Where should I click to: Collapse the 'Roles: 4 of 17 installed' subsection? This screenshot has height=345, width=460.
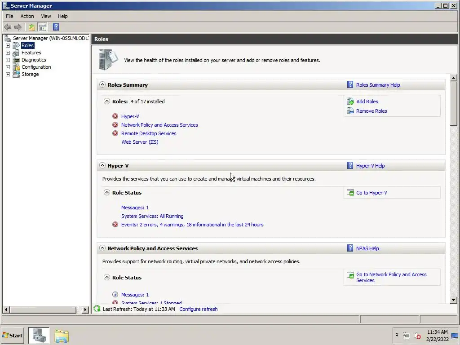coord(107,101)
